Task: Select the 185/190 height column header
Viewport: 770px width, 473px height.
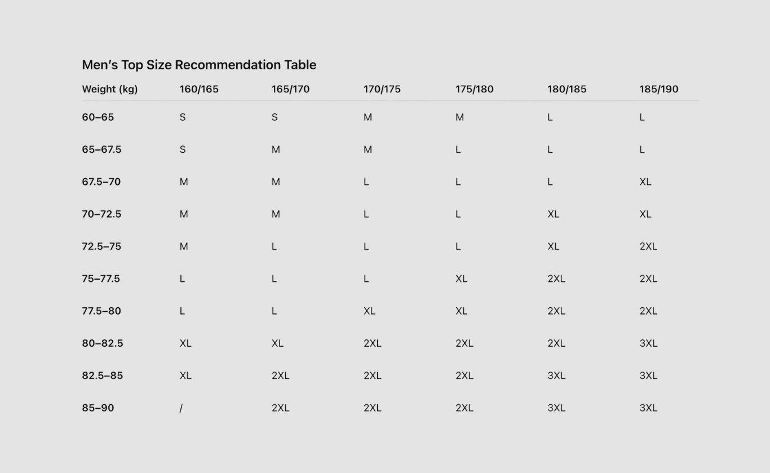Action: tap(658, 89)
